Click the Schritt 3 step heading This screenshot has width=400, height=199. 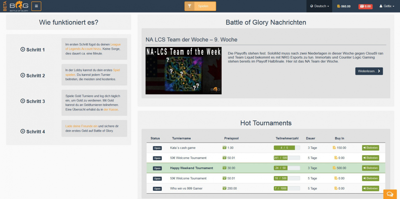[x=32, y=101]
